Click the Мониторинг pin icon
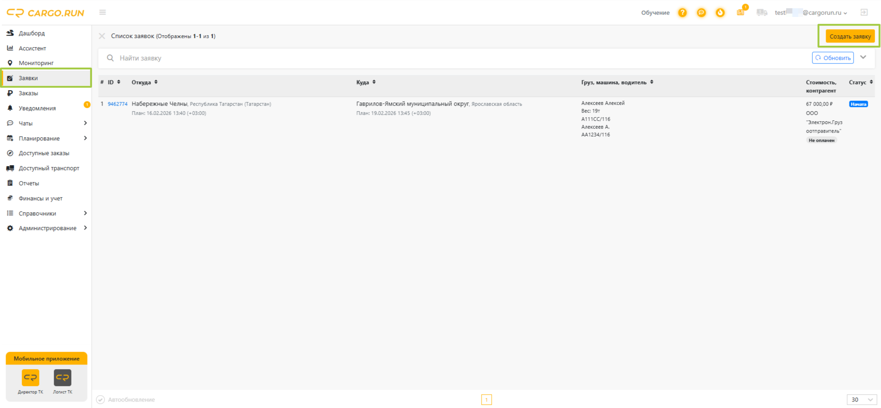 10,63
